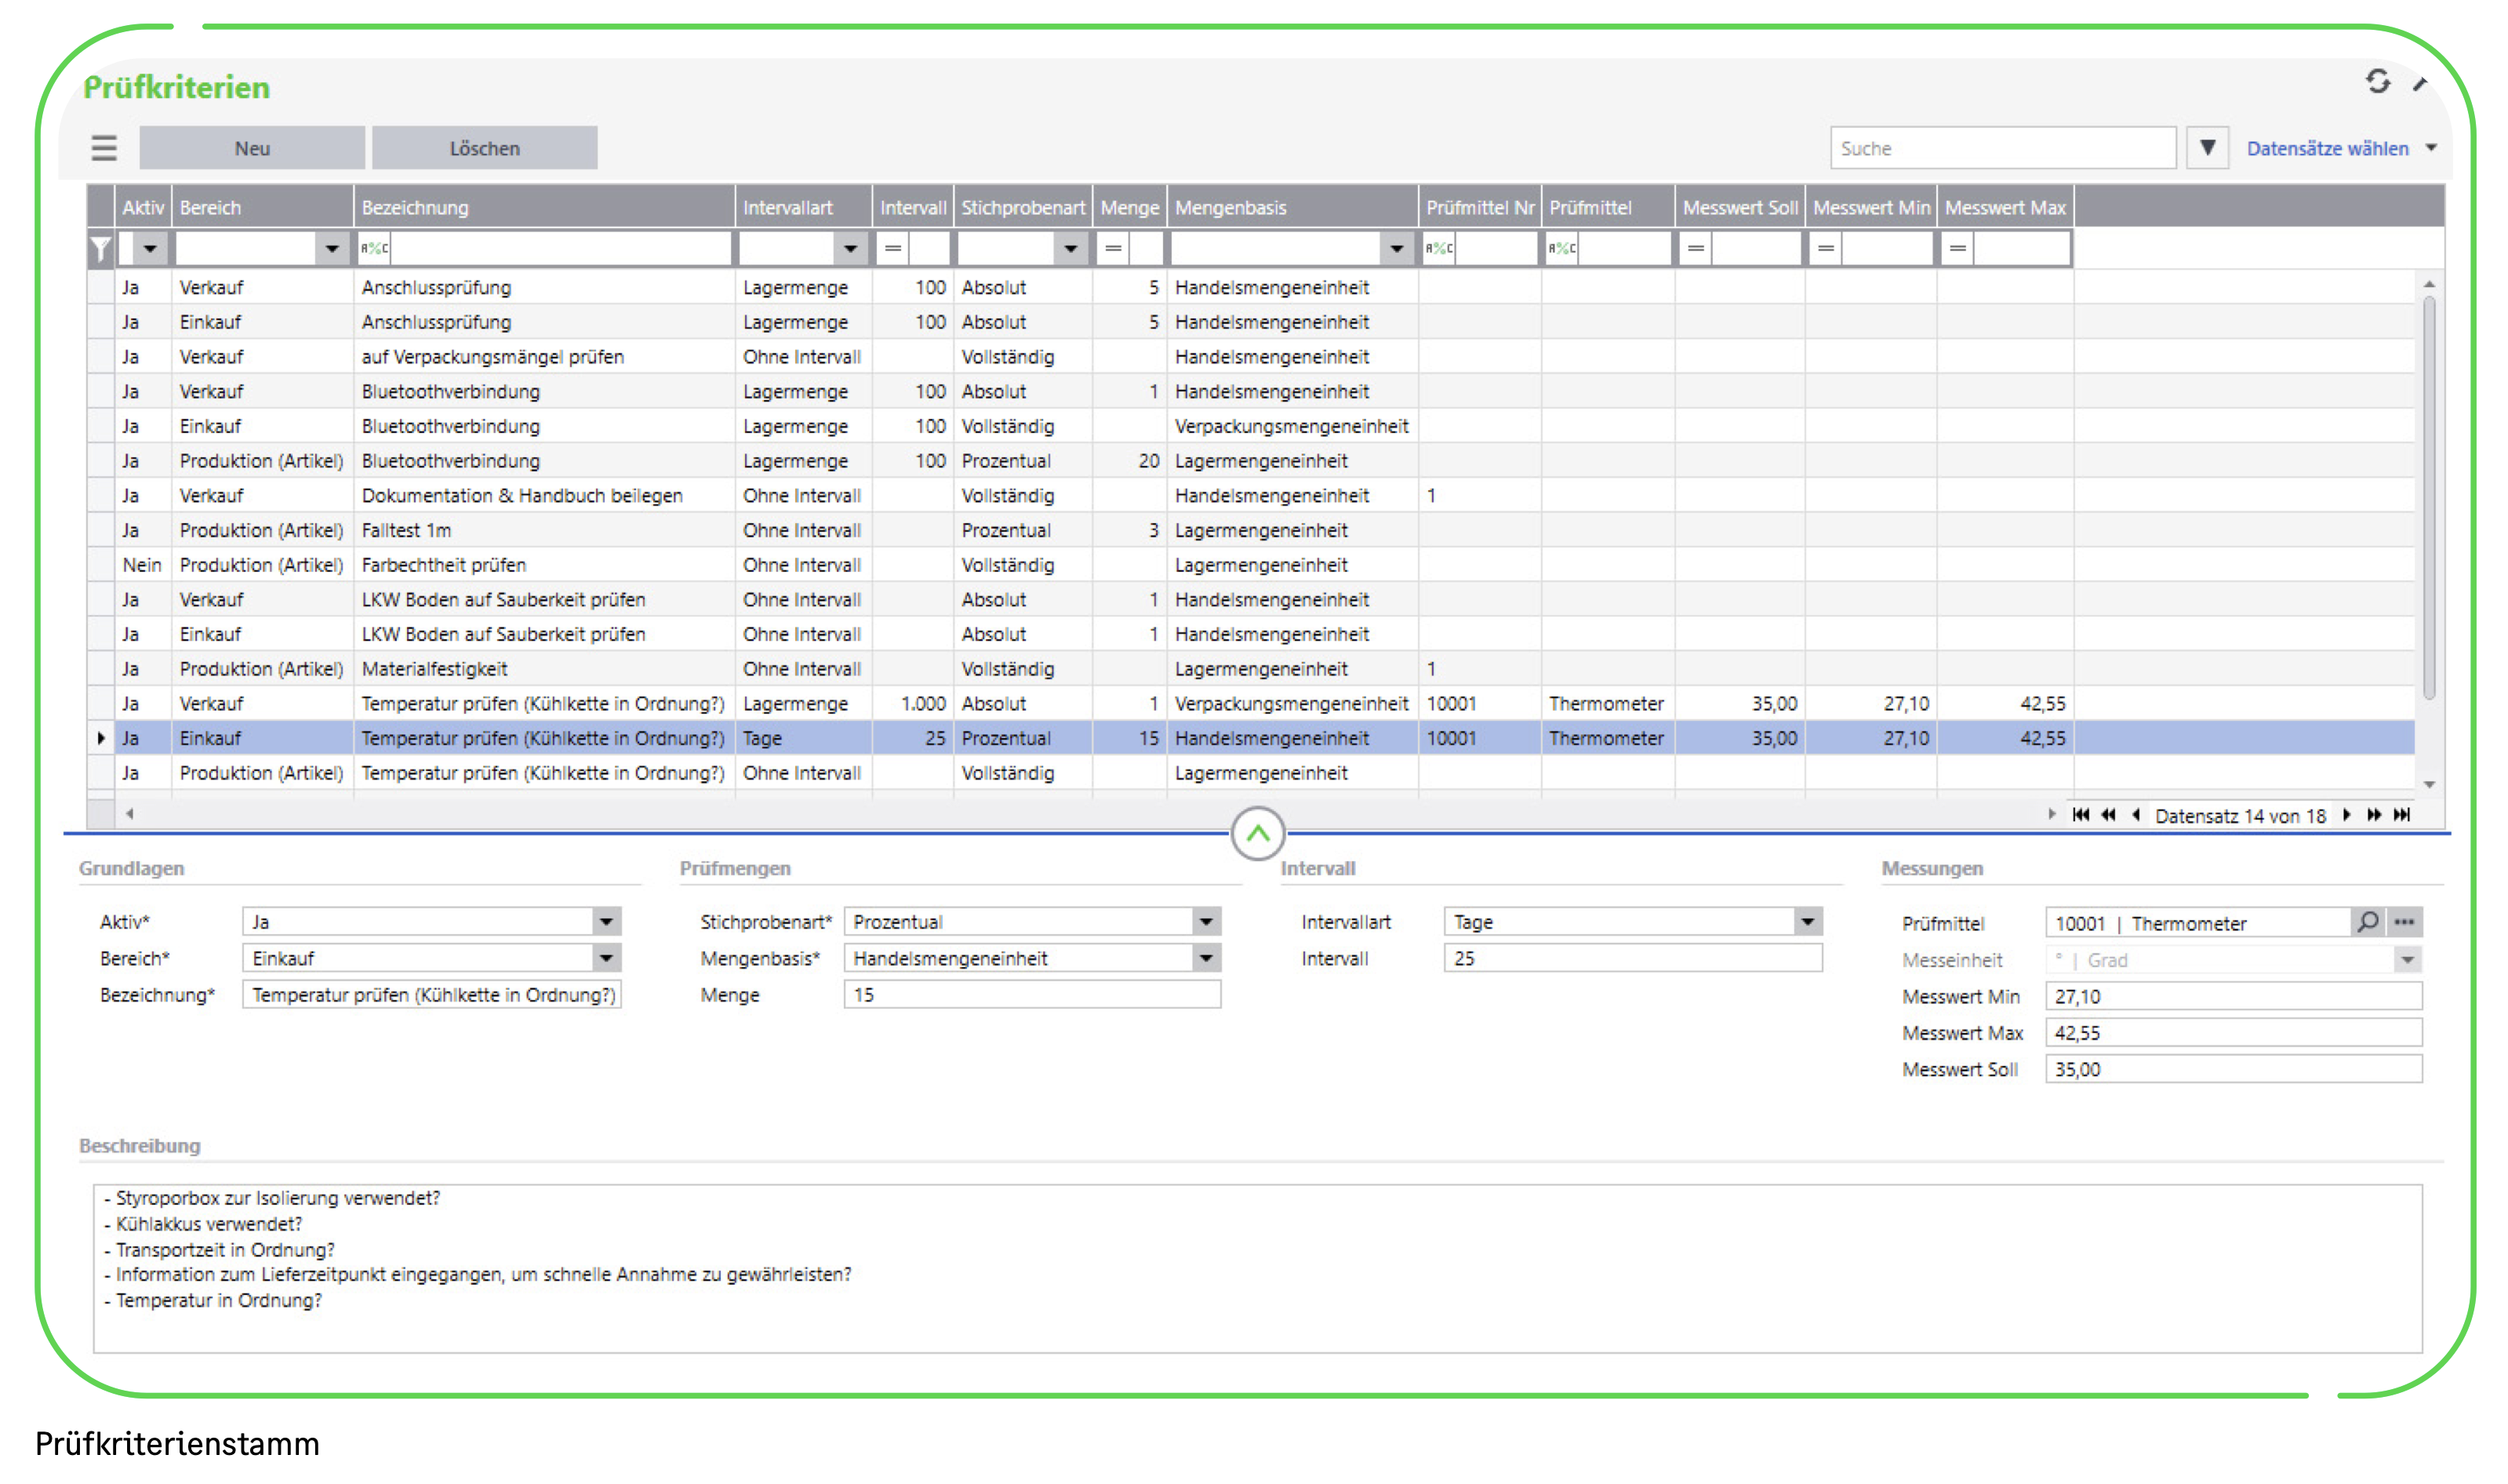Click Messwert Max field 42,55
The width and height of the screenshot is (2508, 1484).
tap(2233, 1033)
